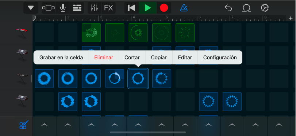
Task: Select the fourth track's synthesizer icon
Action: 22,101
